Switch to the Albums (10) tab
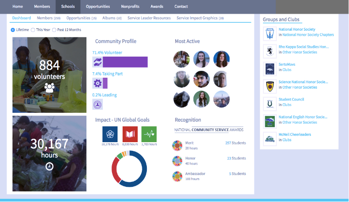 (x=112, y=18)
